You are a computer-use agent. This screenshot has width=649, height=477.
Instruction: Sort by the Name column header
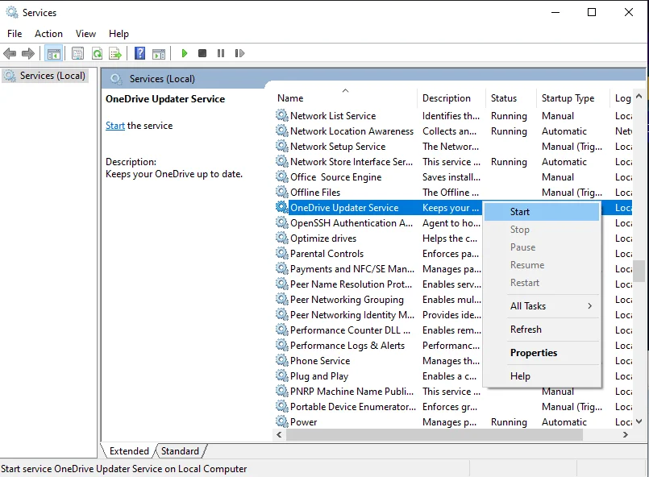tap(345, 98)
